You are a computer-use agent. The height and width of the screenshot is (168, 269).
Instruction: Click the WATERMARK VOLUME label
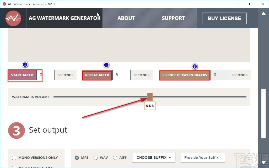[31, 97]
